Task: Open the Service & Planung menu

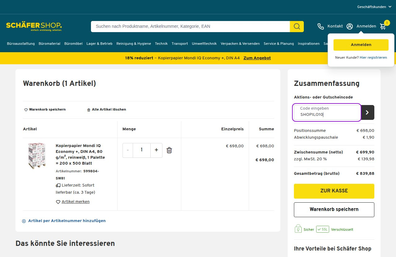Action: [x=279, y=44]
